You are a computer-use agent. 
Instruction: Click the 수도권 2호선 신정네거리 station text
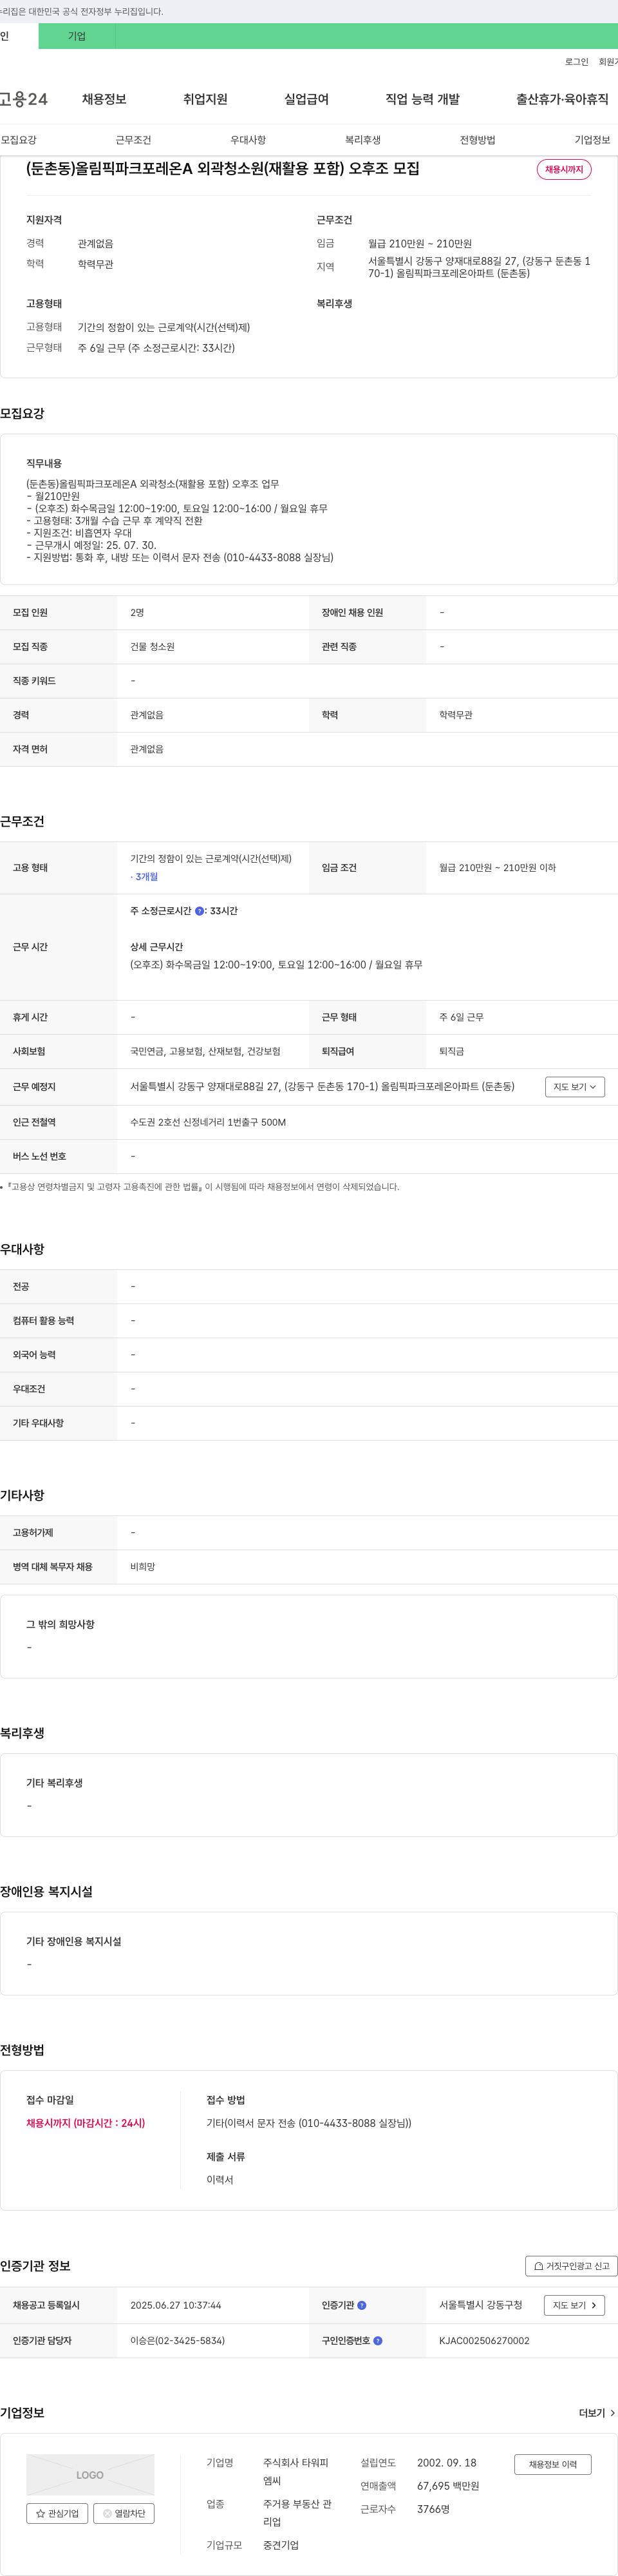tap(208, 1122)
